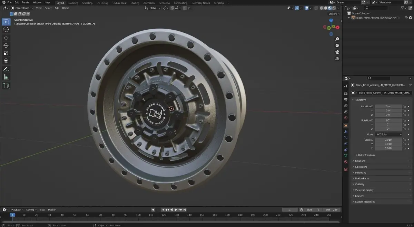The width and height of the screenshot is (414, 227).
Task: Click the pan view hand icon
Action: (x=337, y=46)
